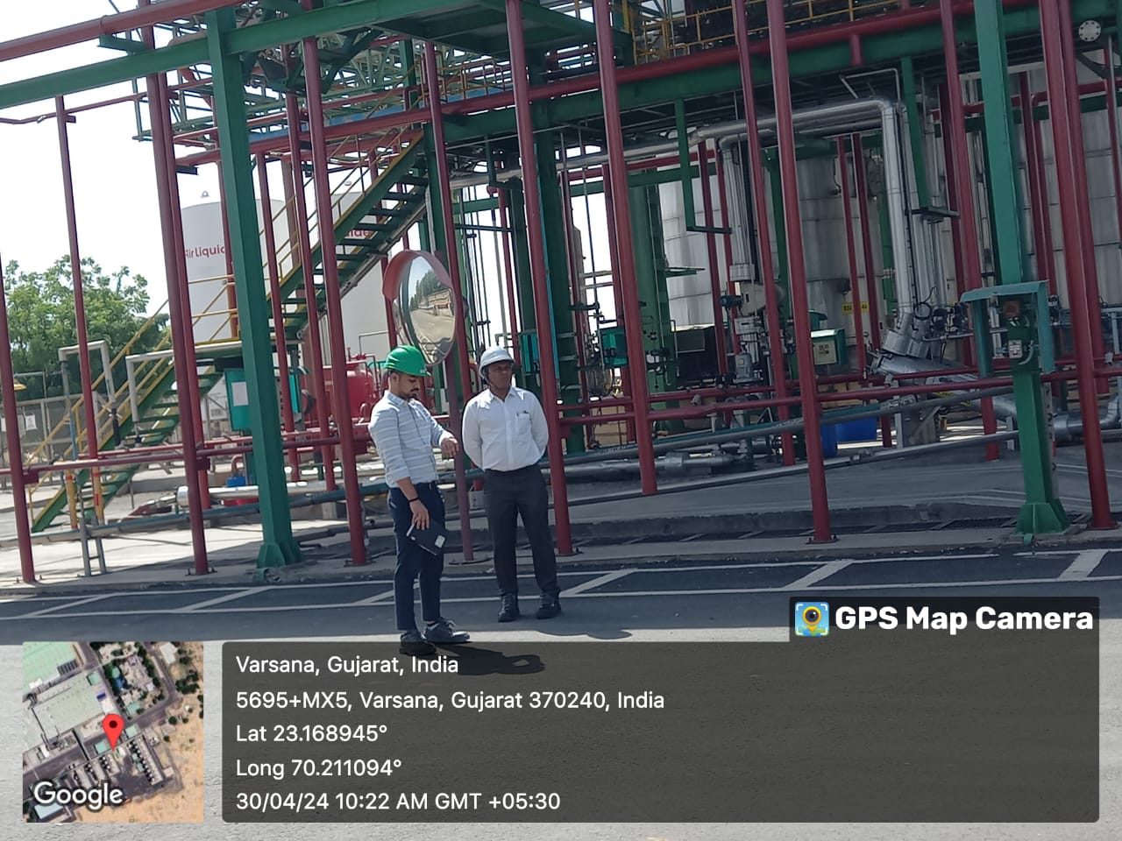Click the 30/04/24 10:22 AM timestamp
The height and width of the screenshot is (841, 1122).
(x=397, y=801)
